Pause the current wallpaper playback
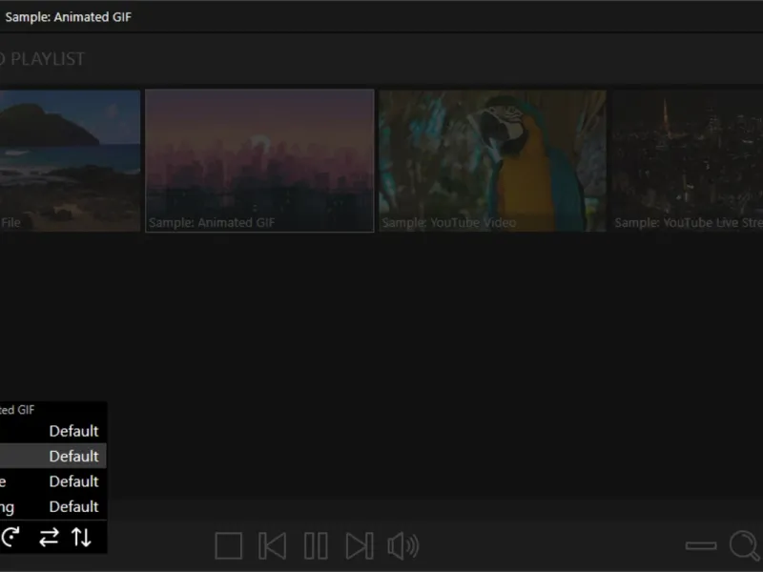 (x=316, y=545)
